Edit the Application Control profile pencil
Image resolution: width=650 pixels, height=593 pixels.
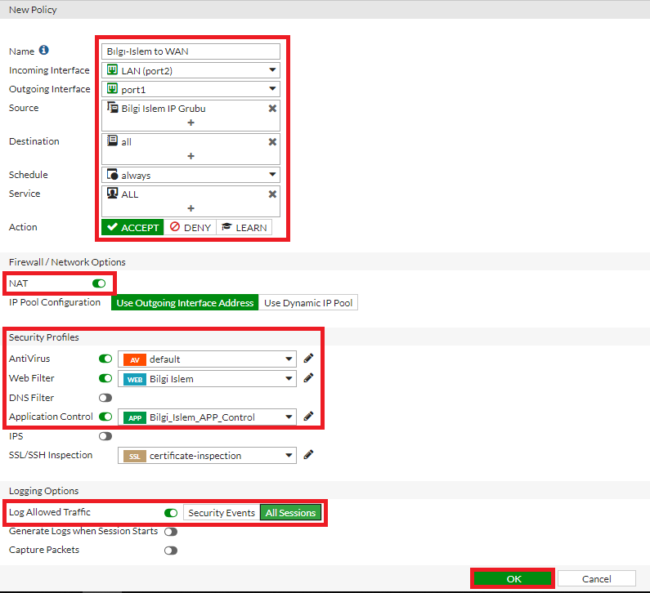click(x=308, y=417)
